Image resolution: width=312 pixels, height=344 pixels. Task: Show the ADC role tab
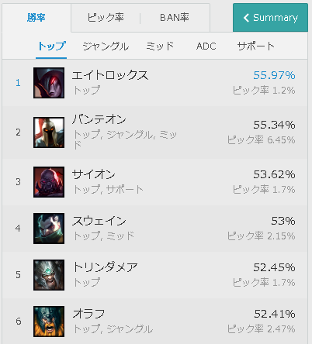click(206, 46)
